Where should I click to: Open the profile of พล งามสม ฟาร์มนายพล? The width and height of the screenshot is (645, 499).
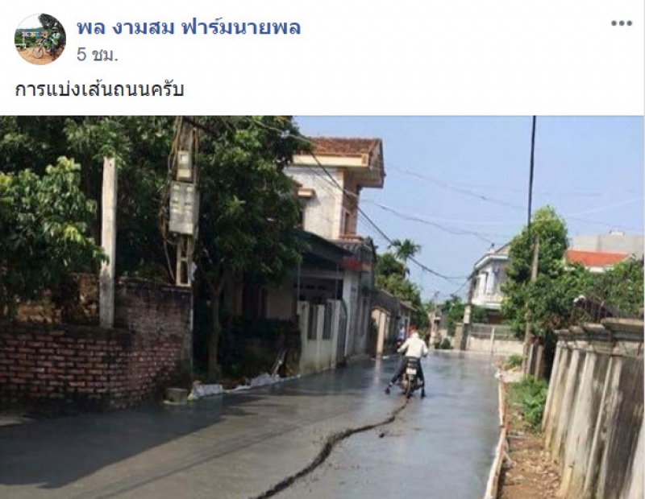189,27
